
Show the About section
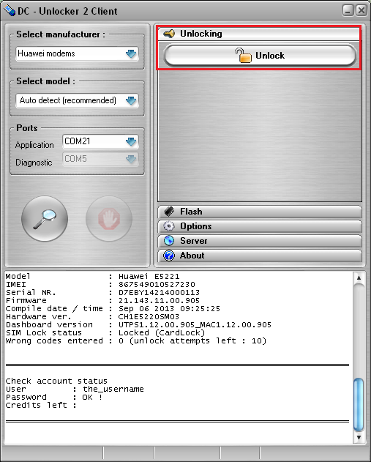coord(260,256)
